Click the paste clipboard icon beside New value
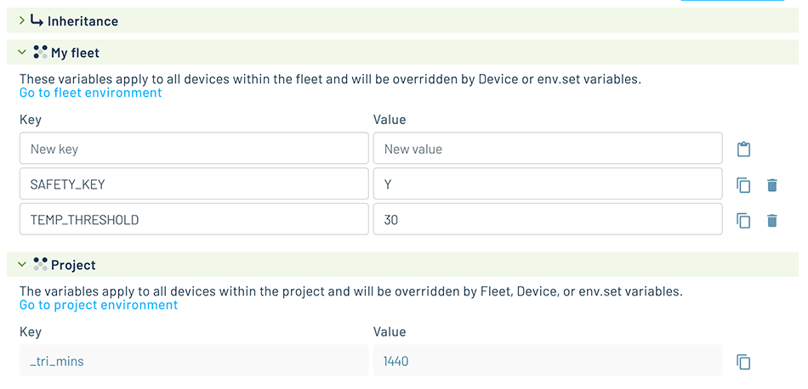 [x=743, y=149]
